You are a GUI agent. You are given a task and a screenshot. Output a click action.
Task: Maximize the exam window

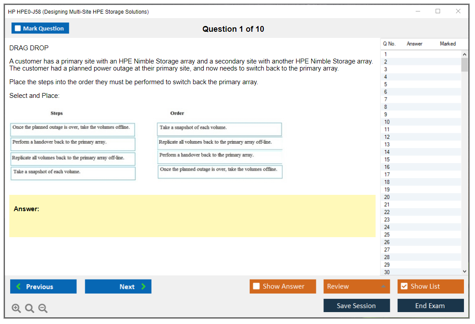tap(438, 11)
